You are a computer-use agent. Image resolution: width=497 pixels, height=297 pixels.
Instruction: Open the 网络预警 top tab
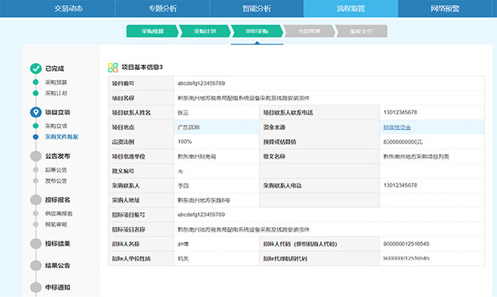pos(445,8)
